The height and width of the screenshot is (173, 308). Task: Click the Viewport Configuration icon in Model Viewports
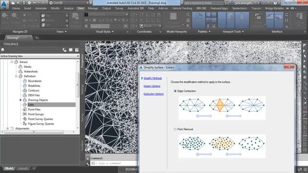(x=173, y=16)
